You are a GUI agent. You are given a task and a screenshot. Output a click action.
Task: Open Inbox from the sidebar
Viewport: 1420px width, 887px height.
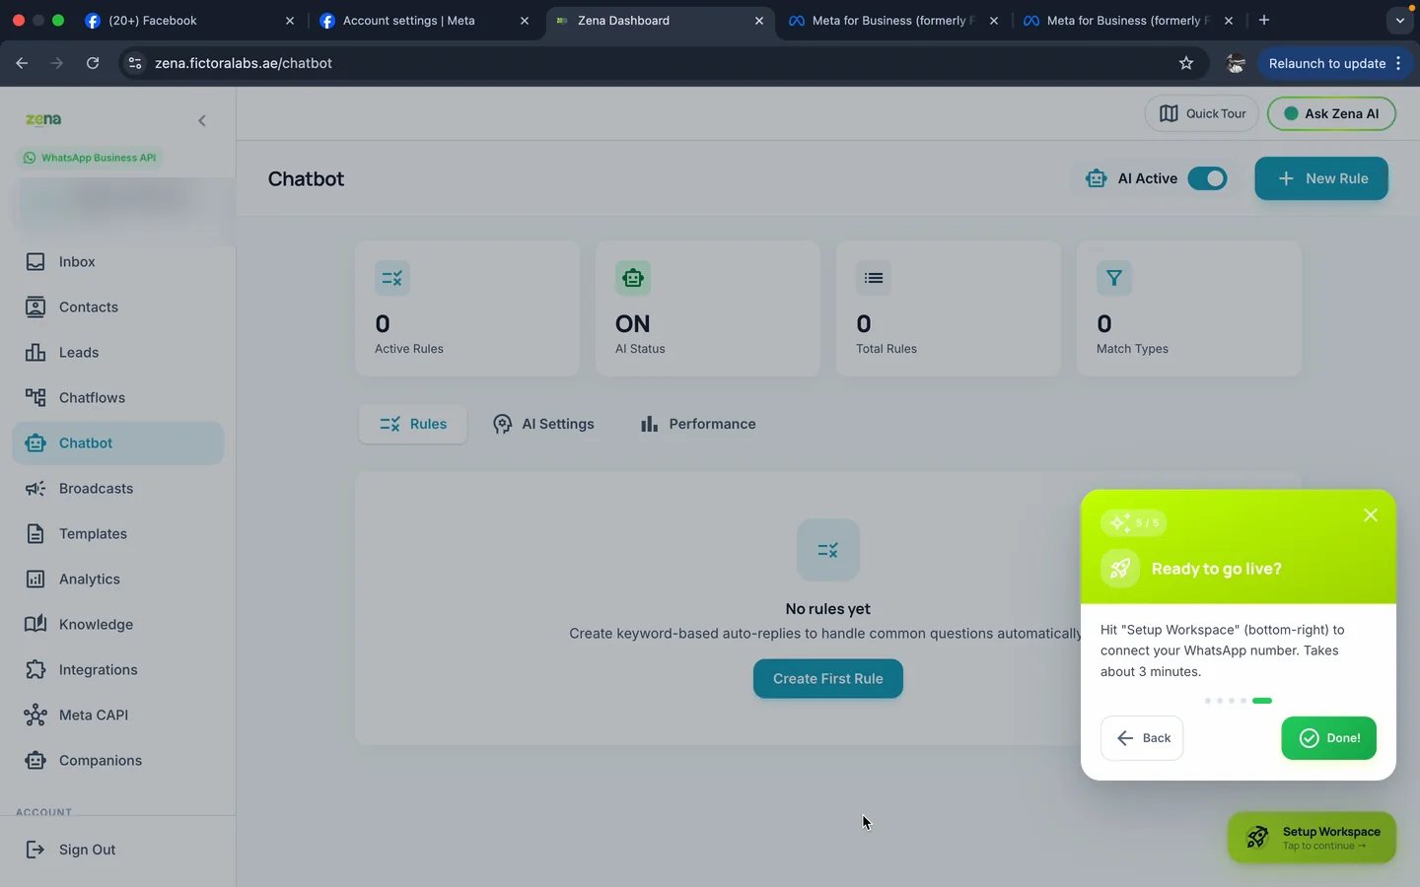point(117,261)
